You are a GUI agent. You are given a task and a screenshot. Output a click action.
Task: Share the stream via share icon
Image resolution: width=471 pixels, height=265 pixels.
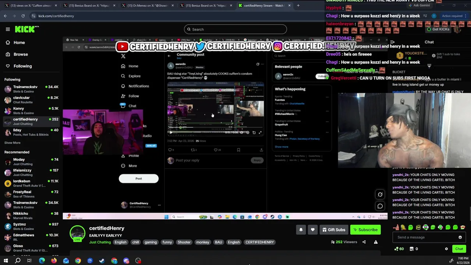point(364,242)
